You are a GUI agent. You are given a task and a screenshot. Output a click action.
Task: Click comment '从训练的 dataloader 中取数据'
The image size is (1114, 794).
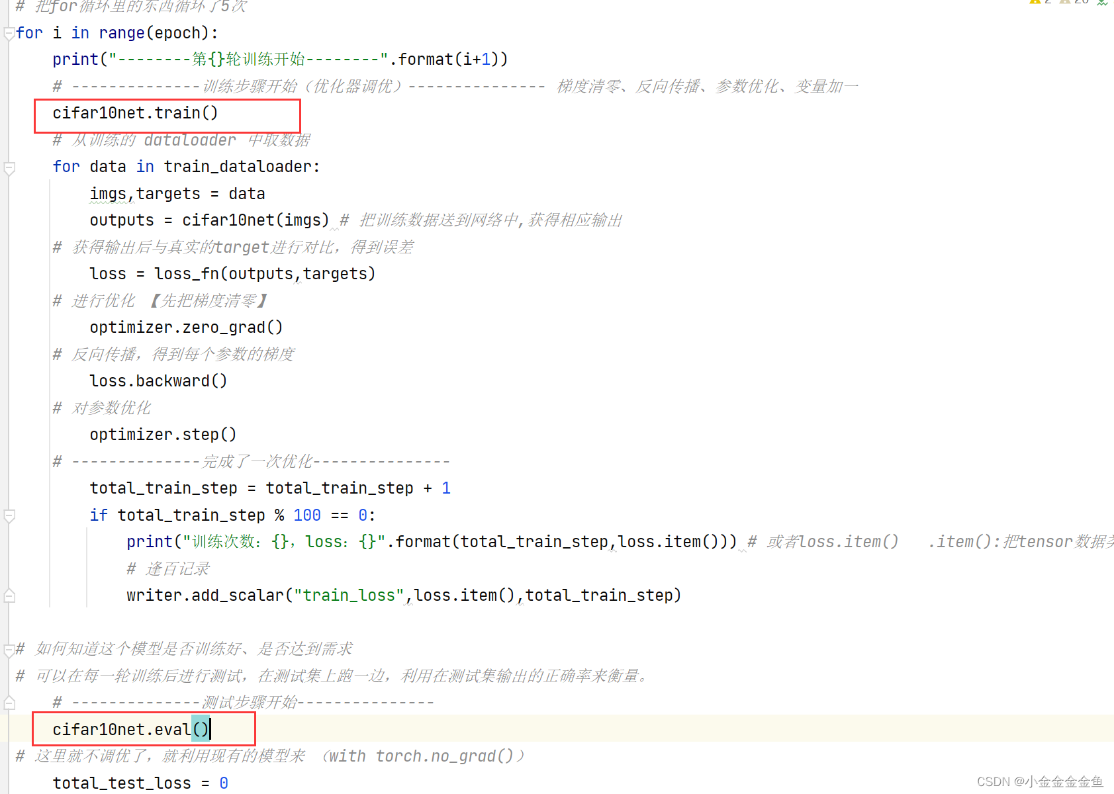click(x=181, y=140)
